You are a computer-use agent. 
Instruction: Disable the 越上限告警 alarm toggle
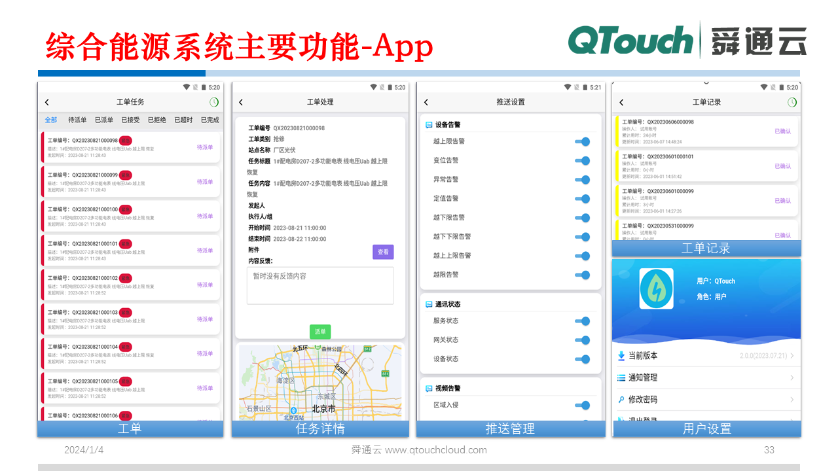click(x=582, y=141)
